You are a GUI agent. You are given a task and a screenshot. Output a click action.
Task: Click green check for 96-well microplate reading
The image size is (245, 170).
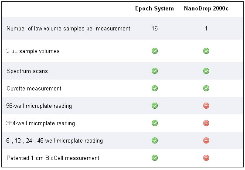(x=155, y=106)
